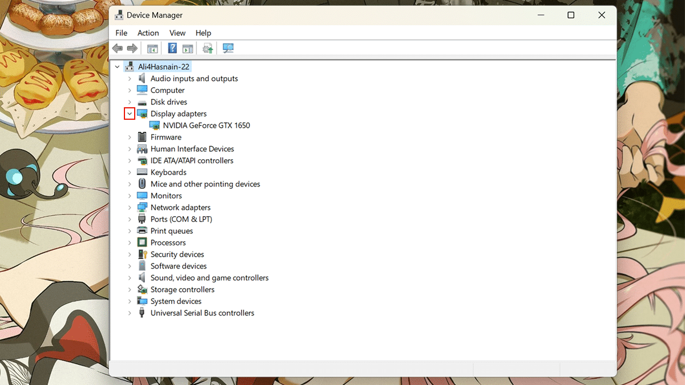Select Sound, video and game controllers
This screenshot has width=685, height=385.
click(x=209, y=278)
